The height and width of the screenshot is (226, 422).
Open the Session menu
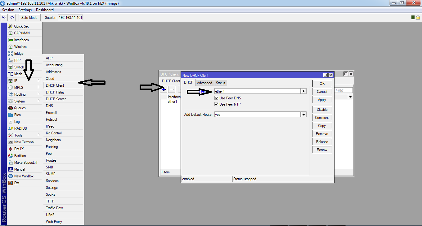8,10
